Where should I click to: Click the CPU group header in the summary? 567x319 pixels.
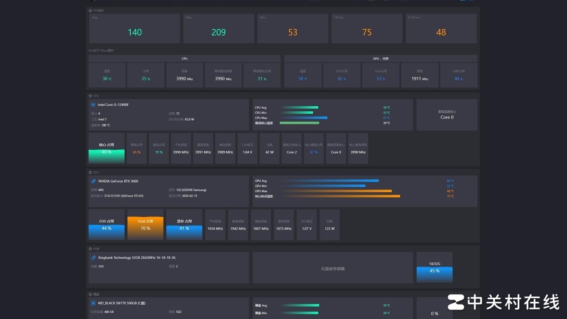[x=184, y=58]
